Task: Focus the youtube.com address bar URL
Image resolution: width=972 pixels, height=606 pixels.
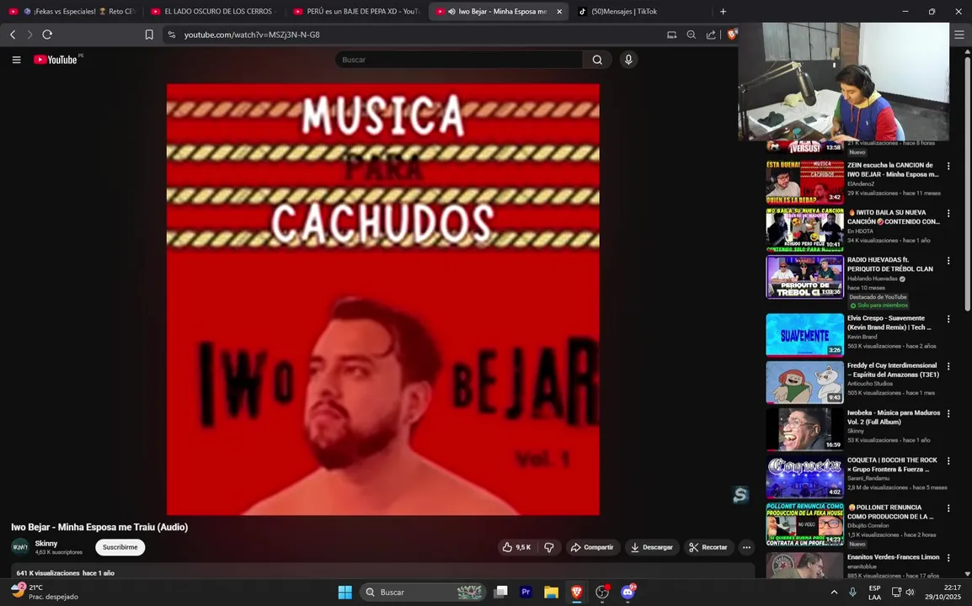Action: tap(252, 35)
